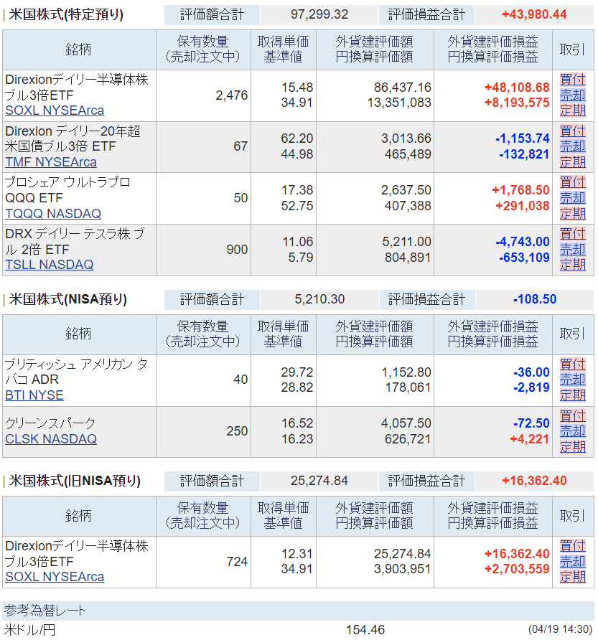The image size is (598, 640).
Task: Click the CLSK quantity 250
Action: click(237, 431)
